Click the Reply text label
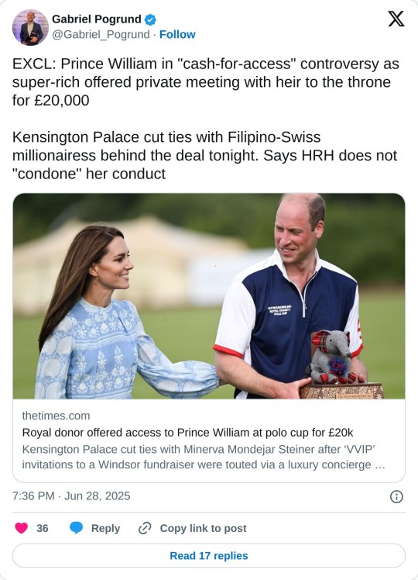This screenshot has height=580, width=418. point(105,528)
